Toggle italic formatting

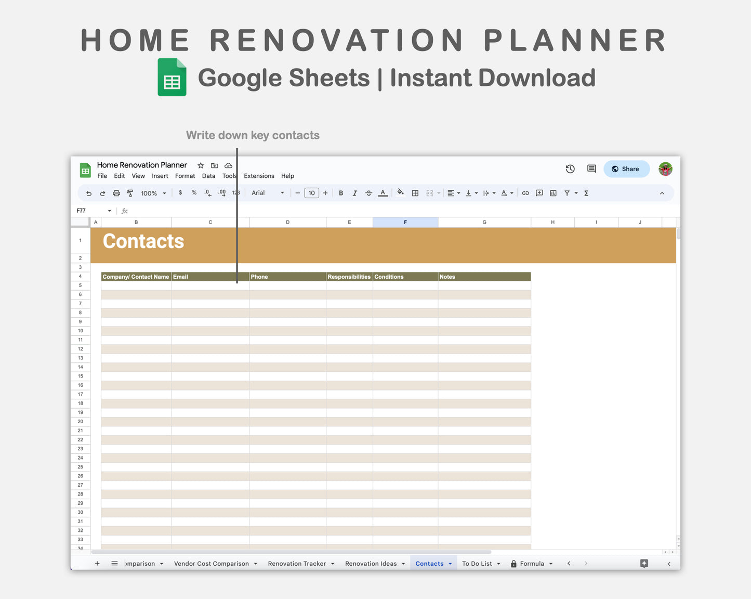354,193
